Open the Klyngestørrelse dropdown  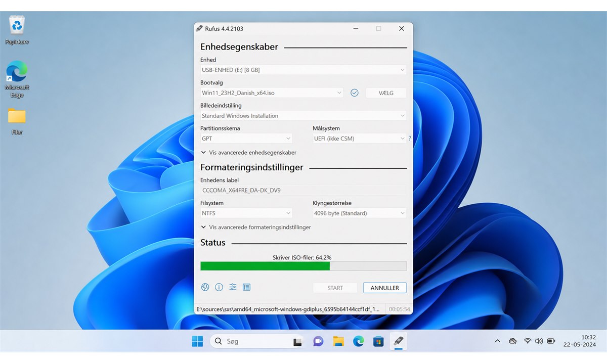pos(360,213)
